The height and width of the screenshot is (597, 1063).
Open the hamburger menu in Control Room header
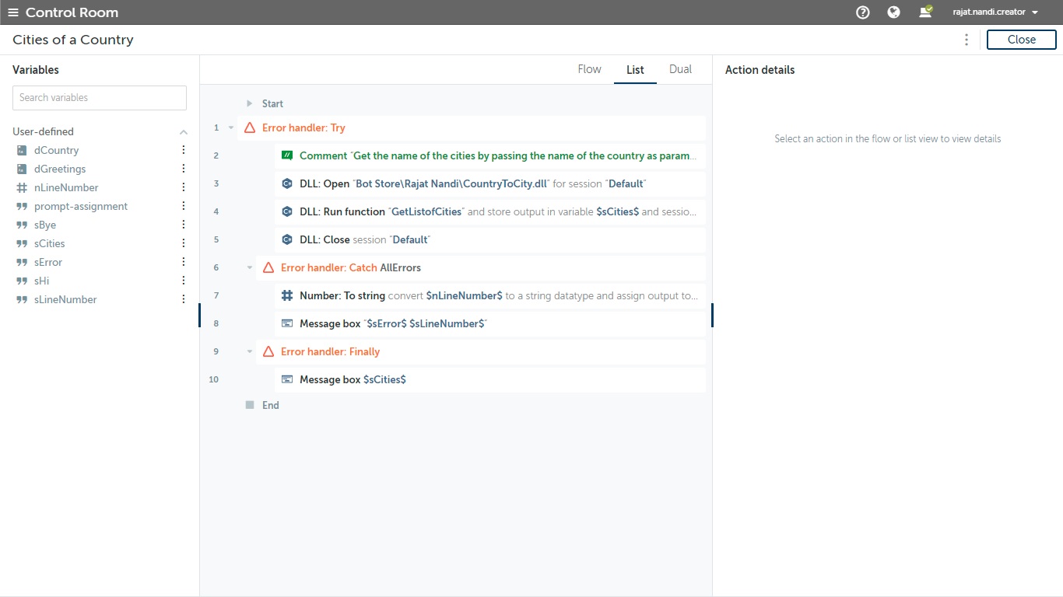(12, 12)
